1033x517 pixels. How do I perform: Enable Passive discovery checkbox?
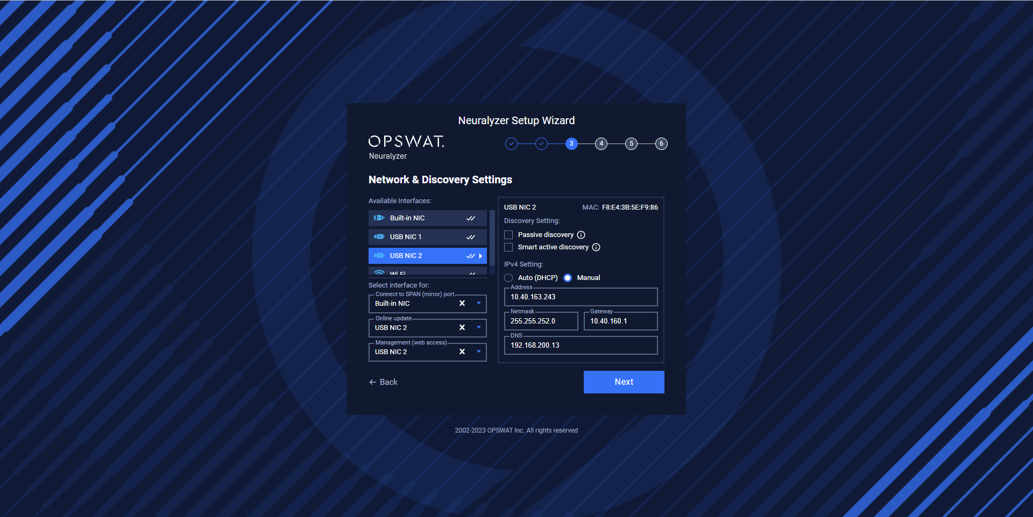(x=508, y=235)
